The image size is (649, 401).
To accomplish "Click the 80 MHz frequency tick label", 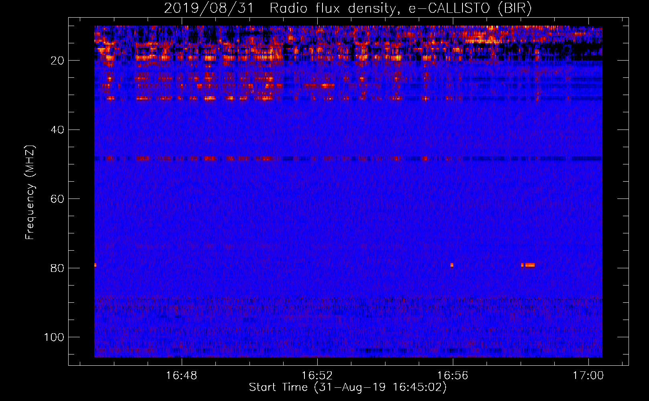I will click(x=57, y=268).
